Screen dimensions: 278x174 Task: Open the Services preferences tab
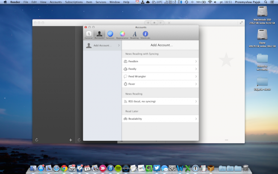click(110, 35)
